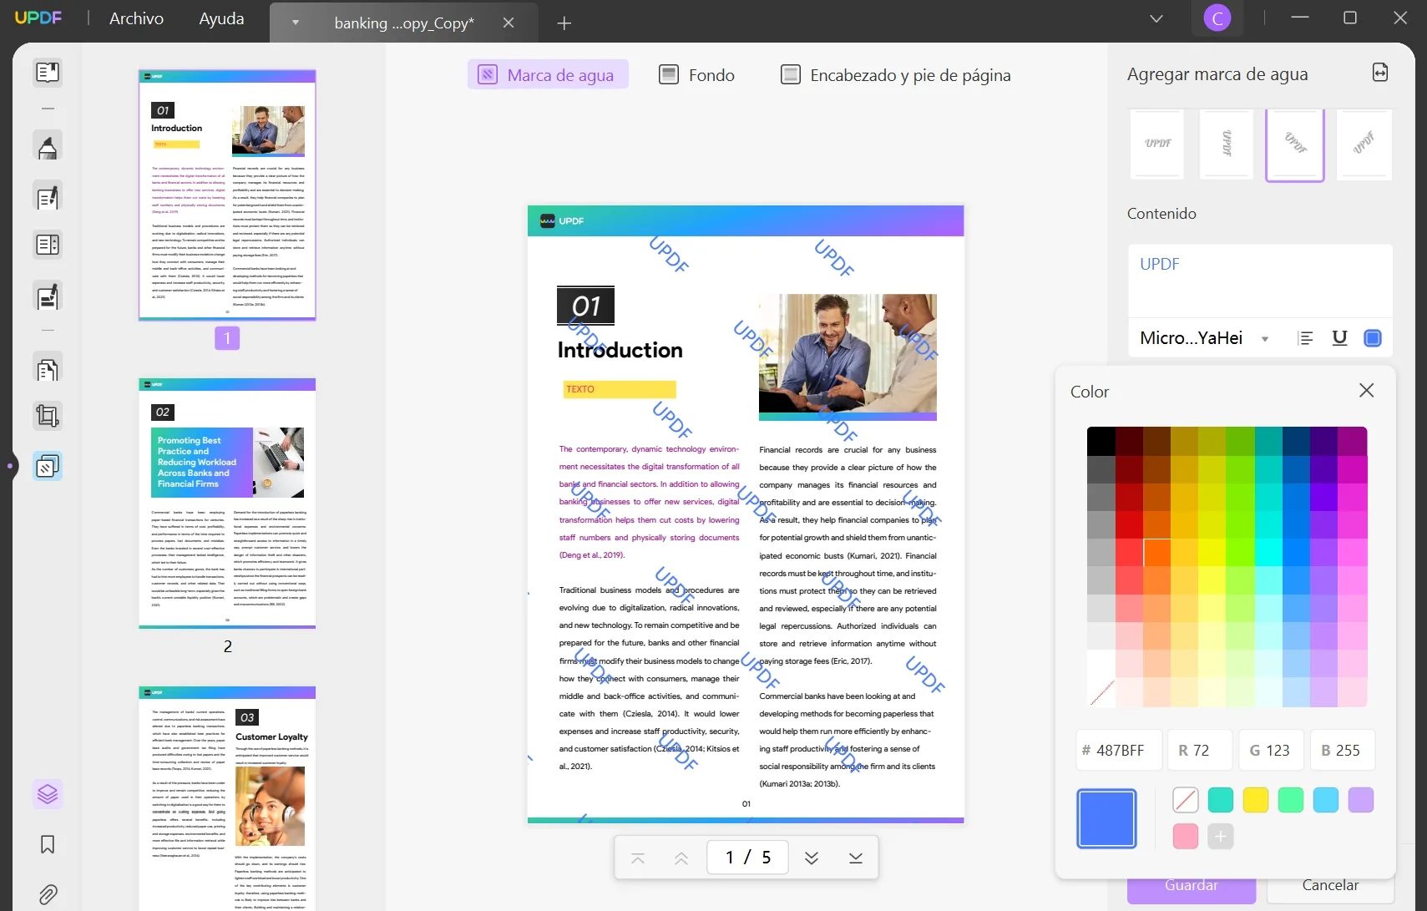Click the blue color button in font row

click(x=1373, y=338)
